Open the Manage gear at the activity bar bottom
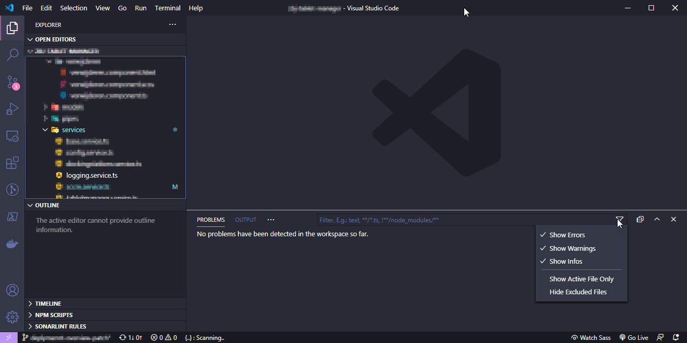 coord(12,317)
